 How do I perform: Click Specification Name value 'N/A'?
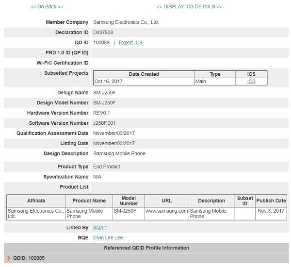97,177
